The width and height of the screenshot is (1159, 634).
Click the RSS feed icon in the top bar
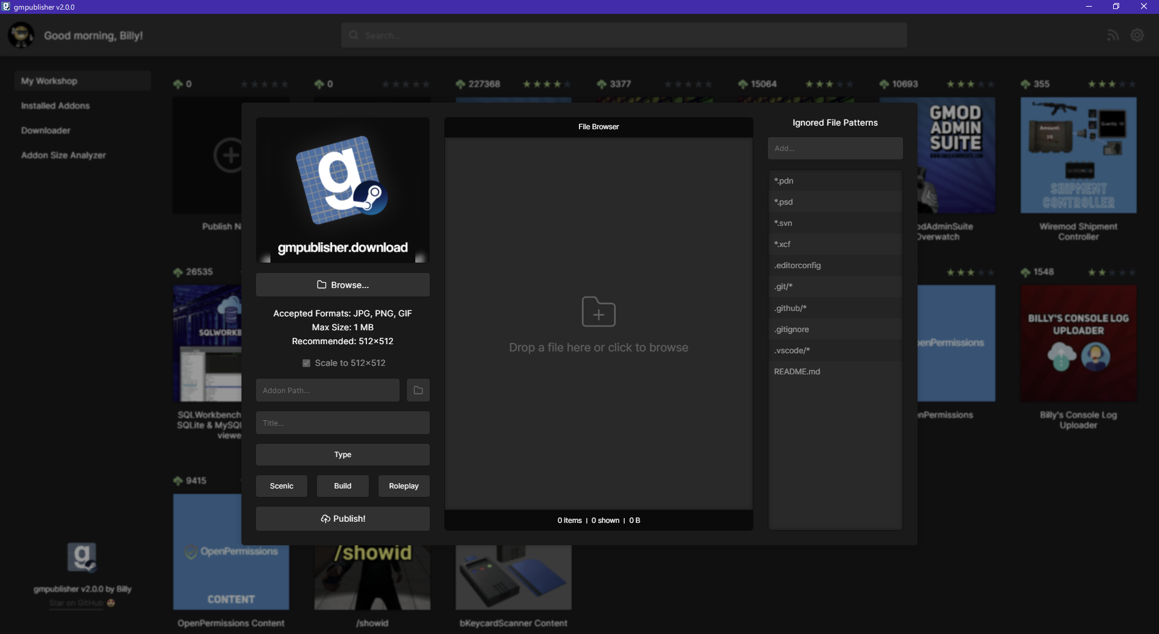coord(1113,34)
